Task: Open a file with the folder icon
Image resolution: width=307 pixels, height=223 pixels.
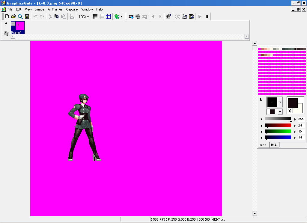Action: coord(13,16)
